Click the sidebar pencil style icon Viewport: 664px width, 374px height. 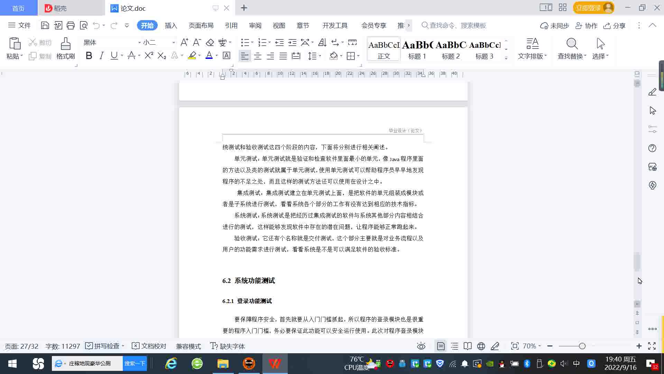[x=652, y=92]
